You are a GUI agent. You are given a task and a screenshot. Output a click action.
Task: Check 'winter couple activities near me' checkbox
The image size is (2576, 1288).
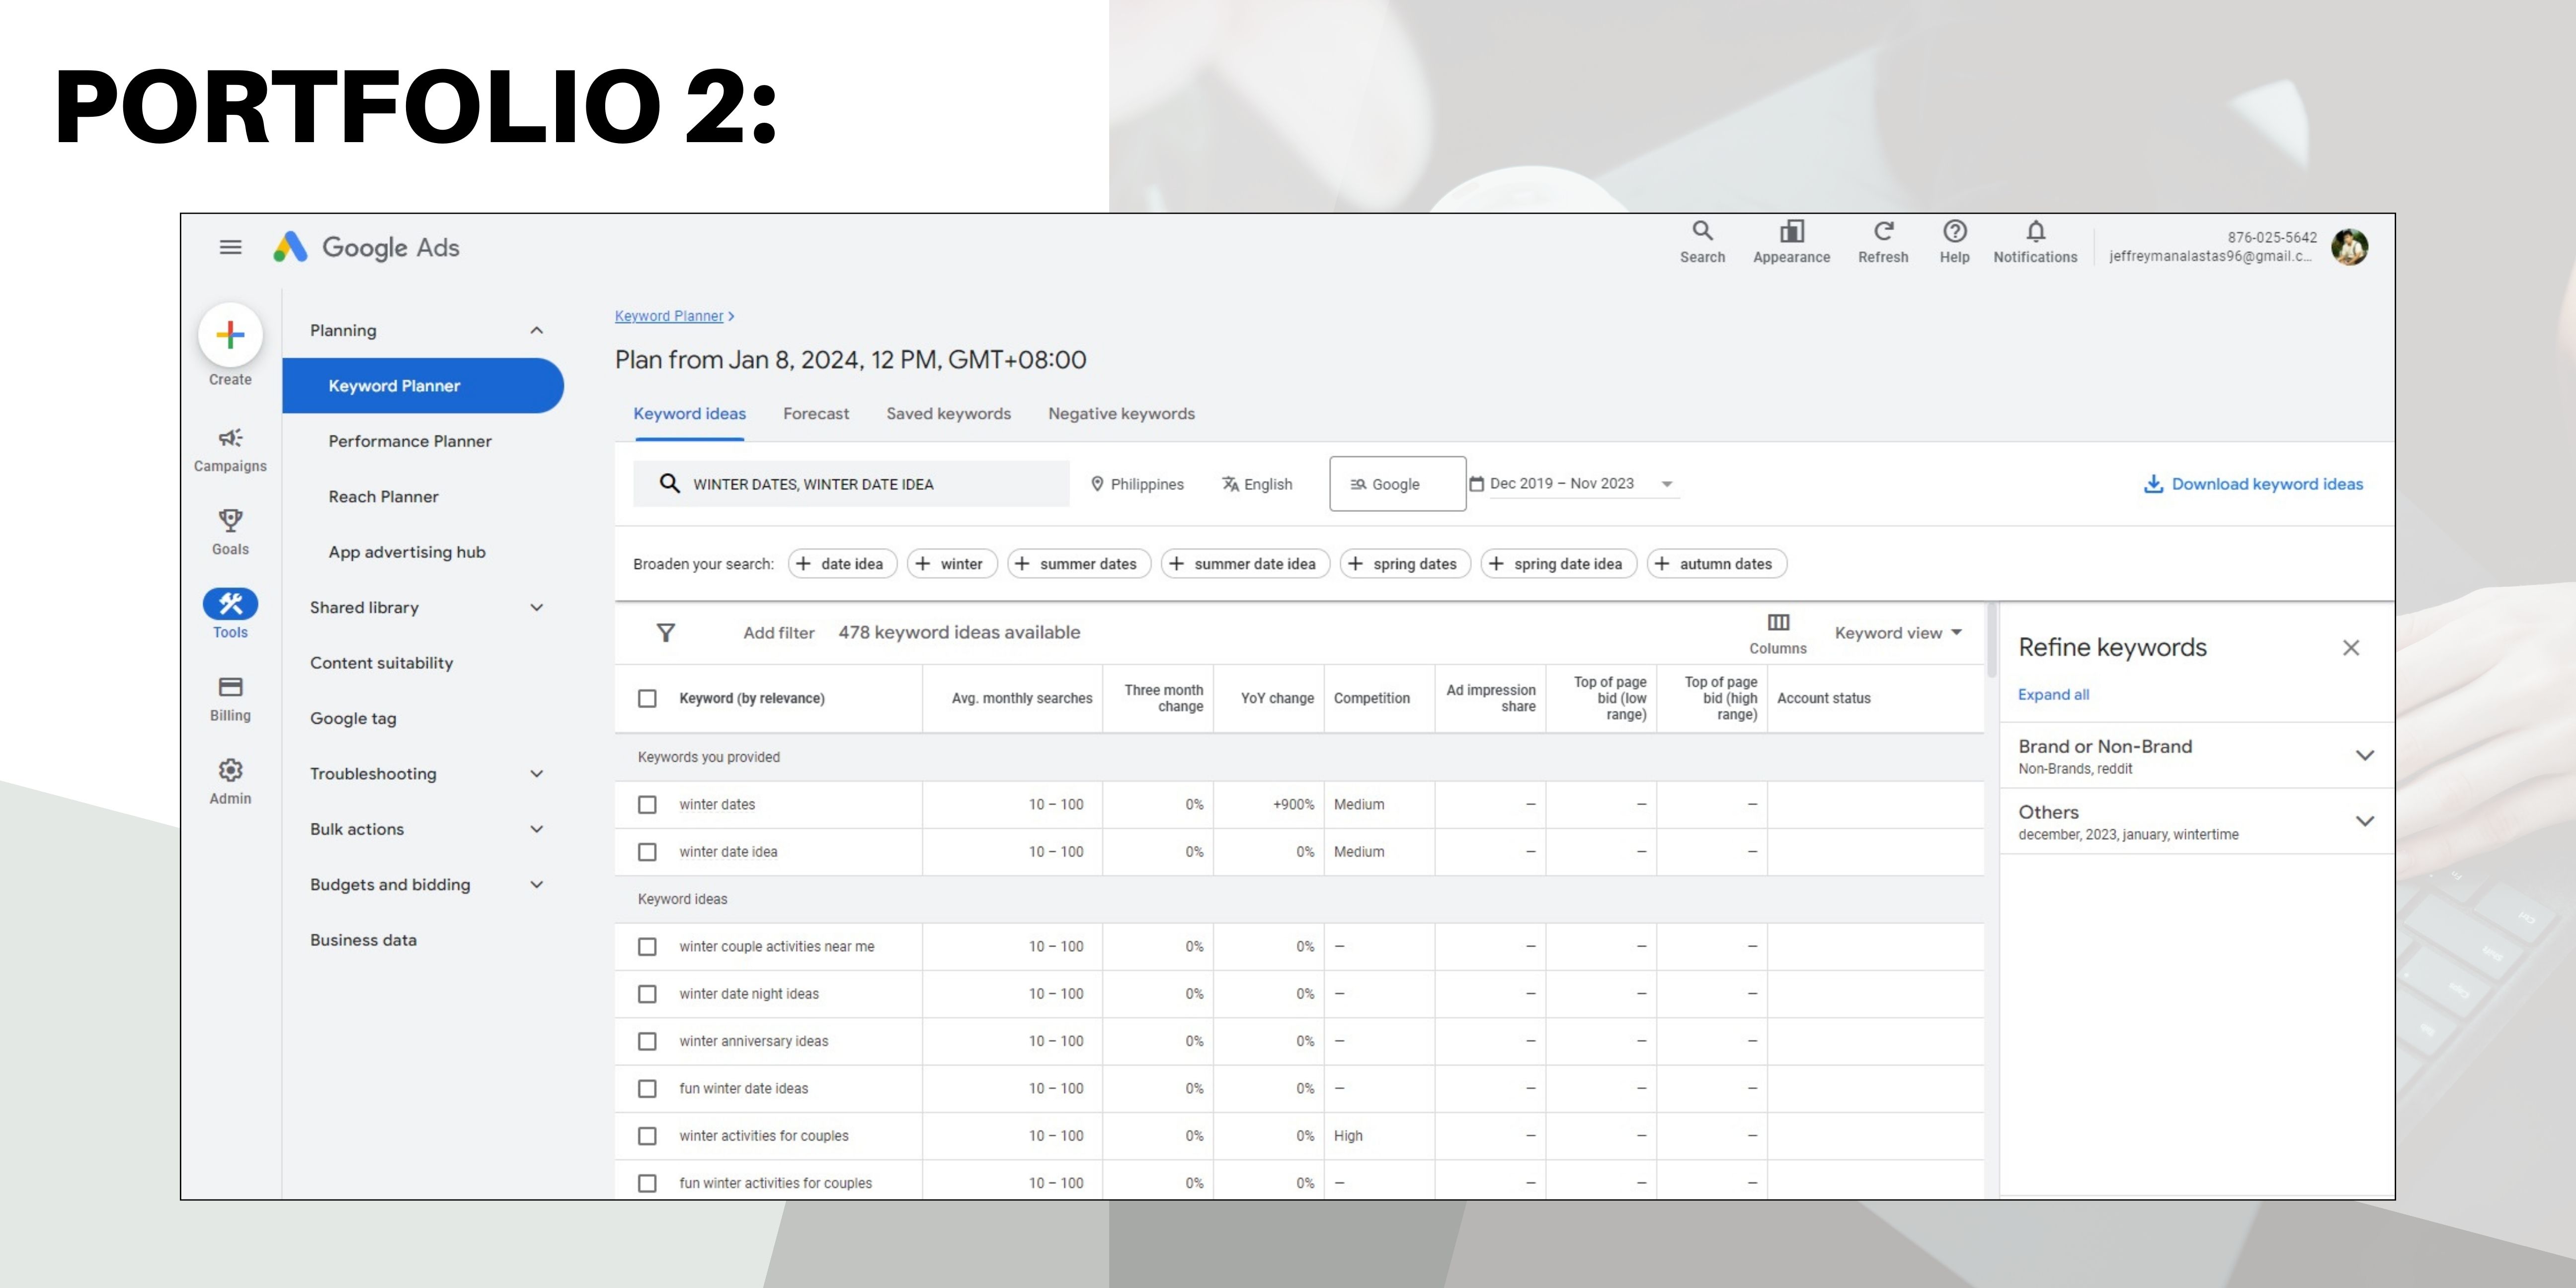click(x=647, y=946)
